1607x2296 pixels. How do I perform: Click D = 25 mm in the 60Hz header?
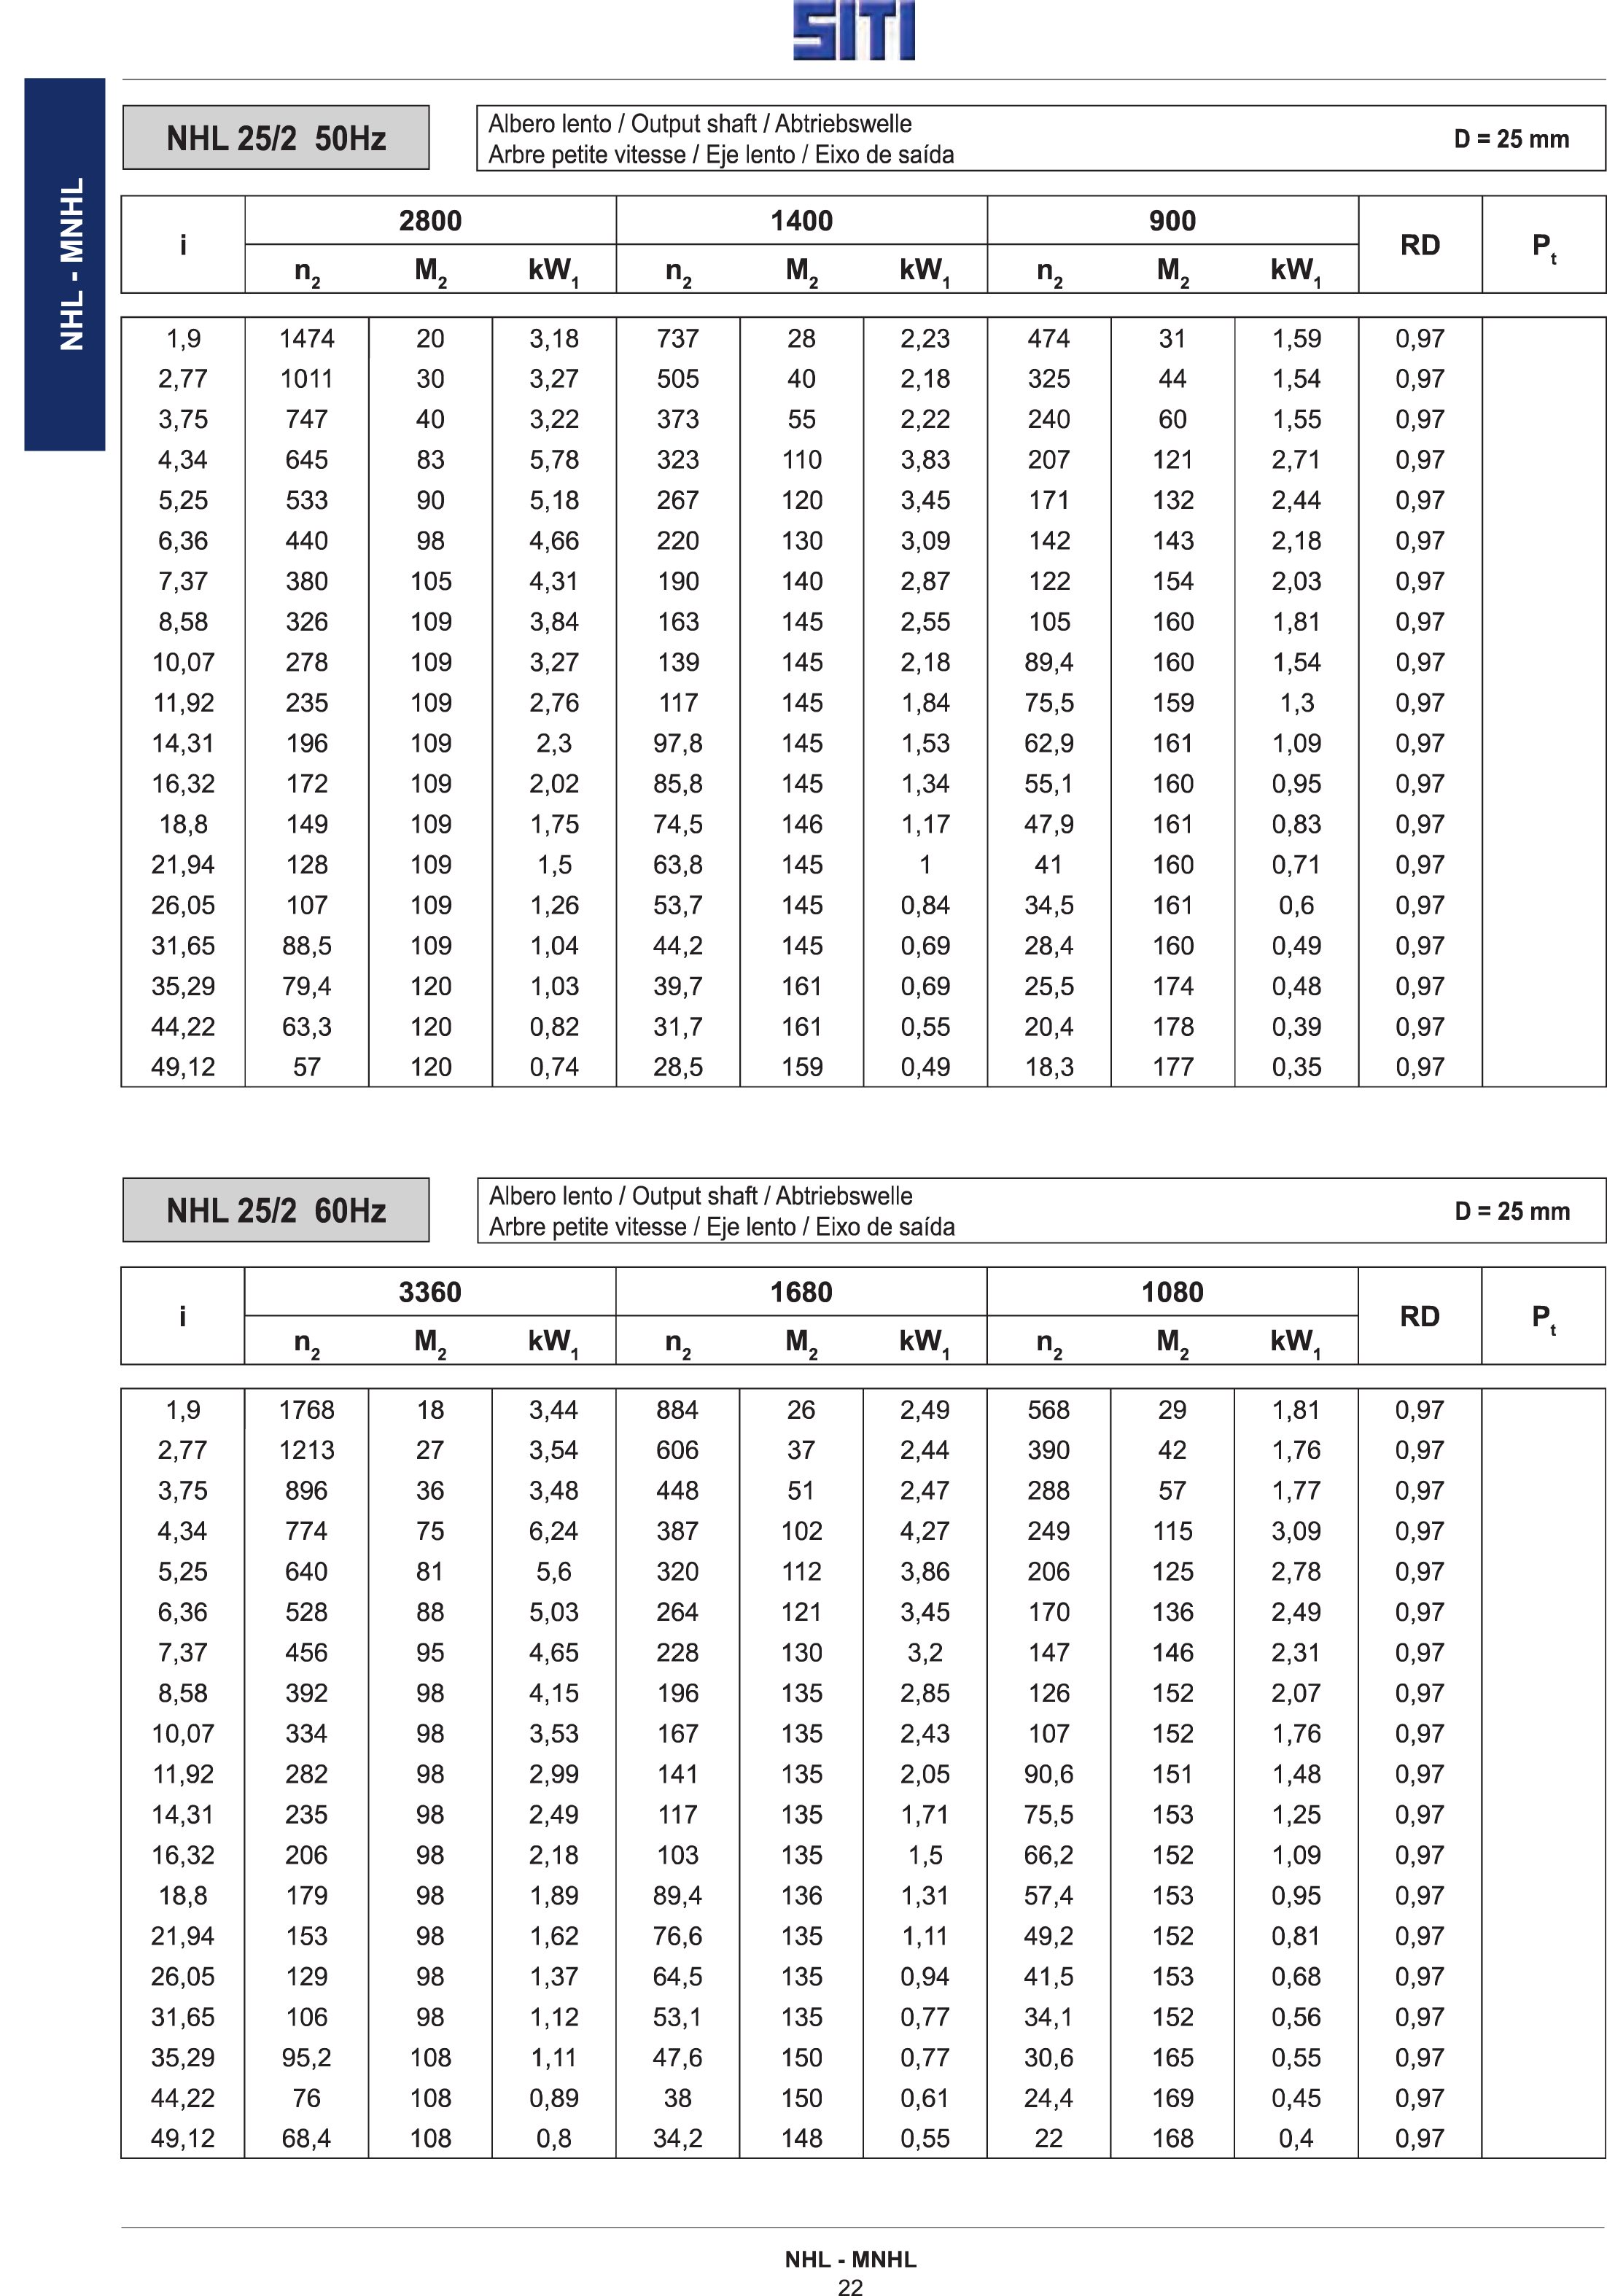click(1512, 1211)
